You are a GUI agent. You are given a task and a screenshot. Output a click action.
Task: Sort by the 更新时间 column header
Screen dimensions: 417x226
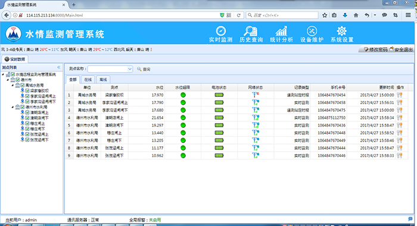point(371,87)
